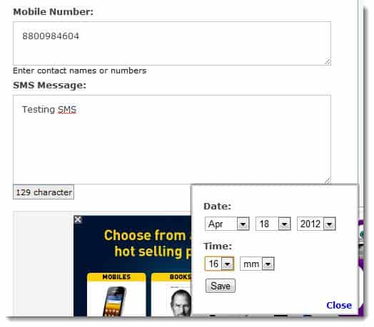Image resolution: width=374 pixels, height=327 pixels.
Task: Click the 'Enter contact names or numbers' hint
Action: 80,71
